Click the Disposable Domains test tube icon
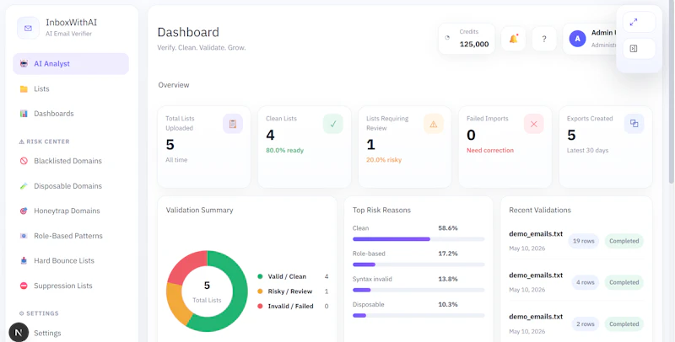 tap(24, 186)
